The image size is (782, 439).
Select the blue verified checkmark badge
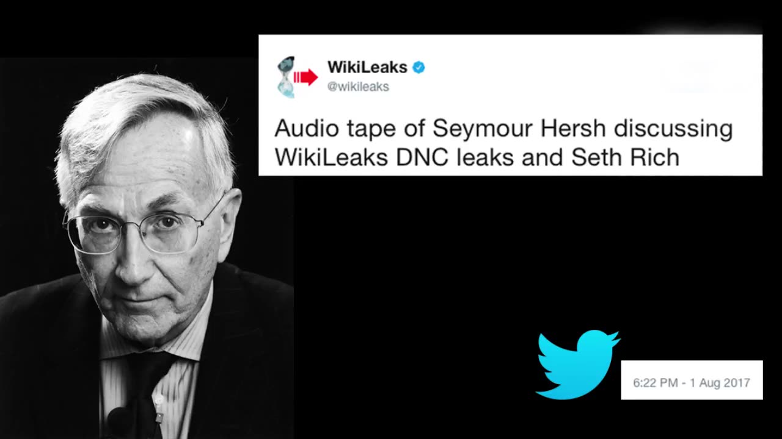(418, 67)
